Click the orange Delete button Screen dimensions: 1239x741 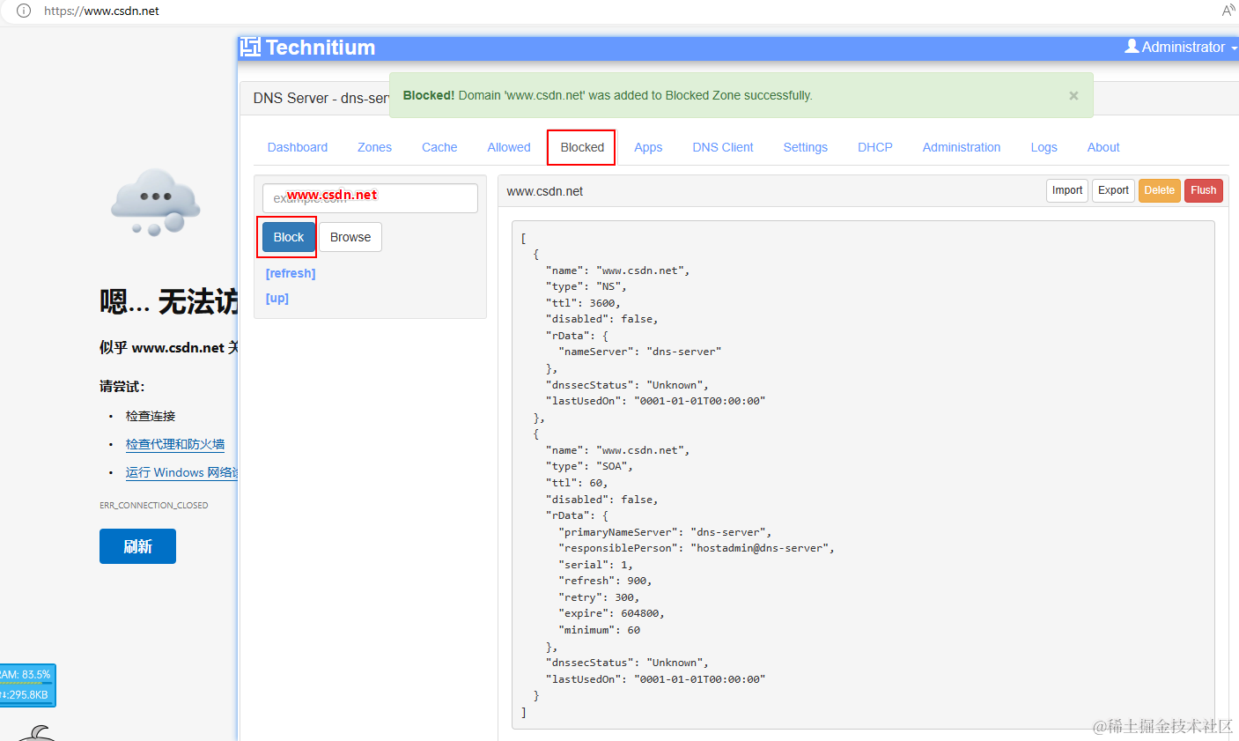click(1159, 190)
